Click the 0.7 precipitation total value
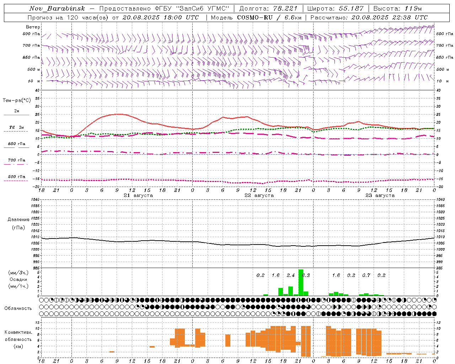 pos(366,275)
